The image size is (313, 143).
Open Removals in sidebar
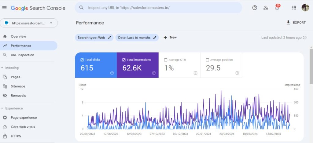pyautogui.click(x=28, y=96)
